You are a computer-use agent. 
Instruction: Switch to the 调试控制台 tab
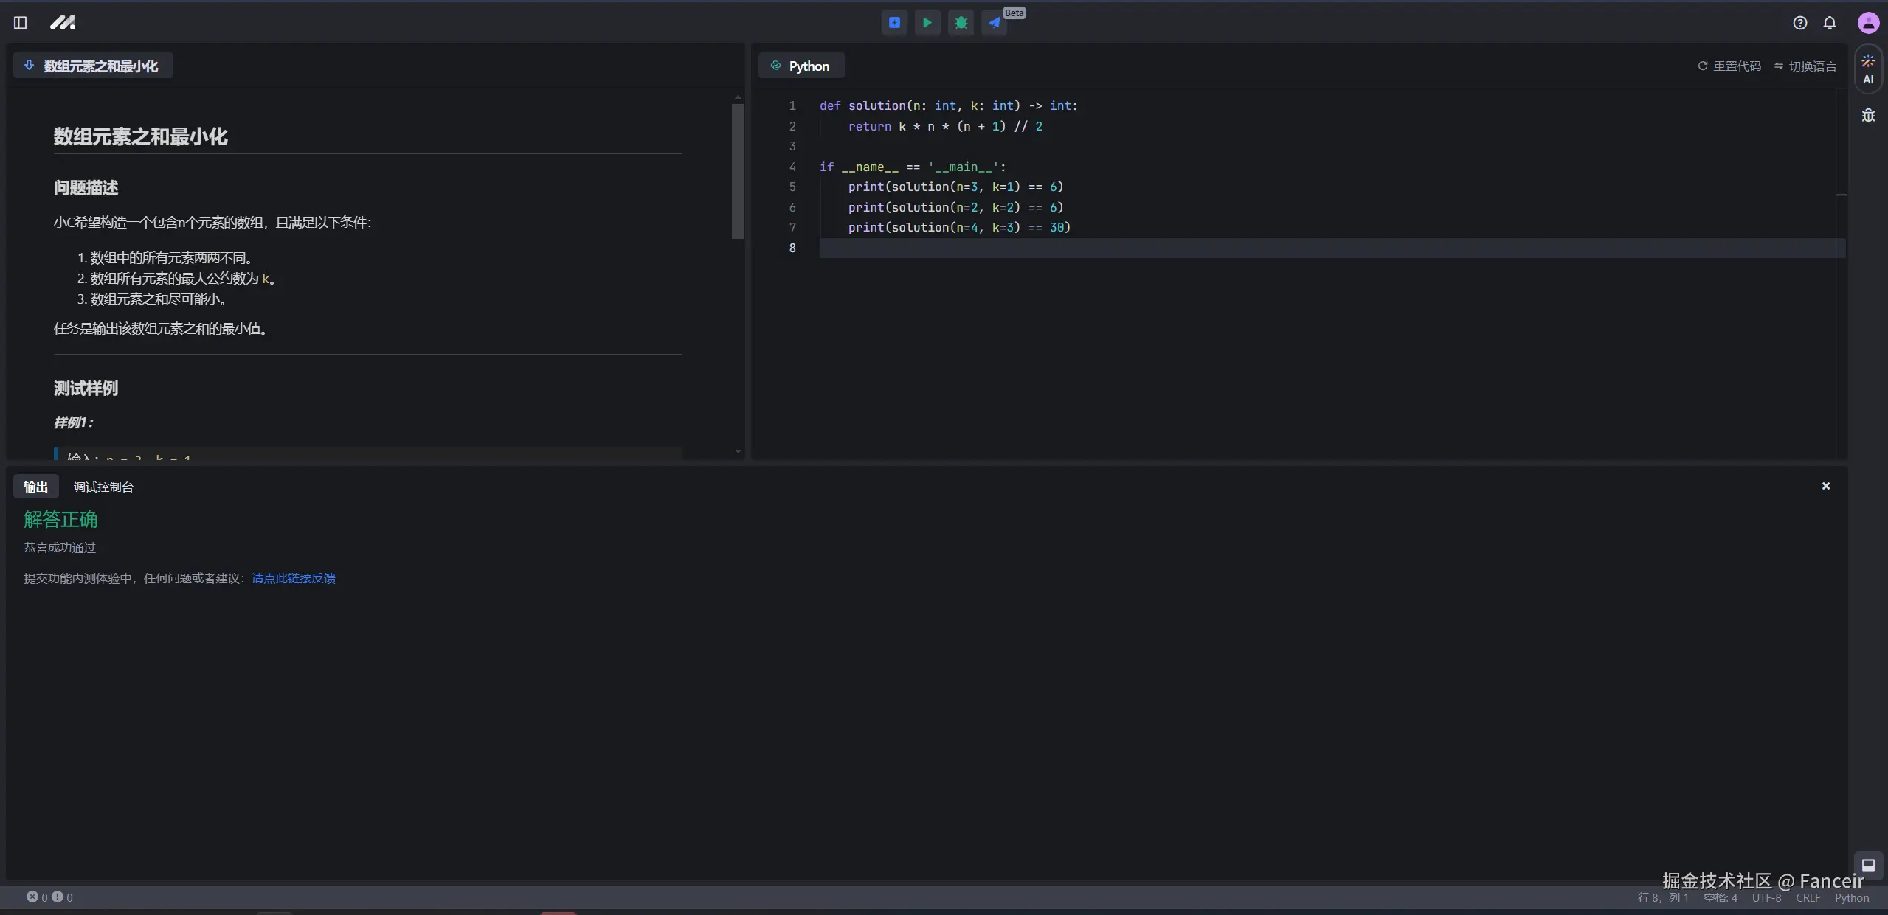pos(103,487)
